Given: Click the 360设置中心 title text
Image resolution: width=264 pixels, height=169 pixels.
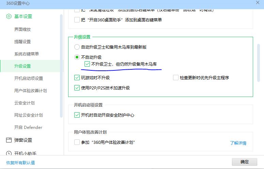Looking at the screenshot, I should point(18,3).
